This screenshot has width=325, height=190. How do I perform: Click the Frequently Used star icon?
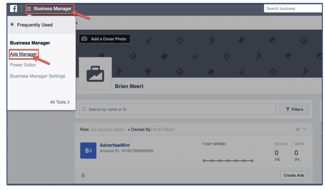coord(12,24)
